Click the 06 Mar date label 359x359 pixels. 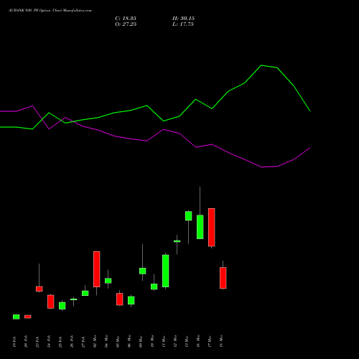[x=129, y=341]
